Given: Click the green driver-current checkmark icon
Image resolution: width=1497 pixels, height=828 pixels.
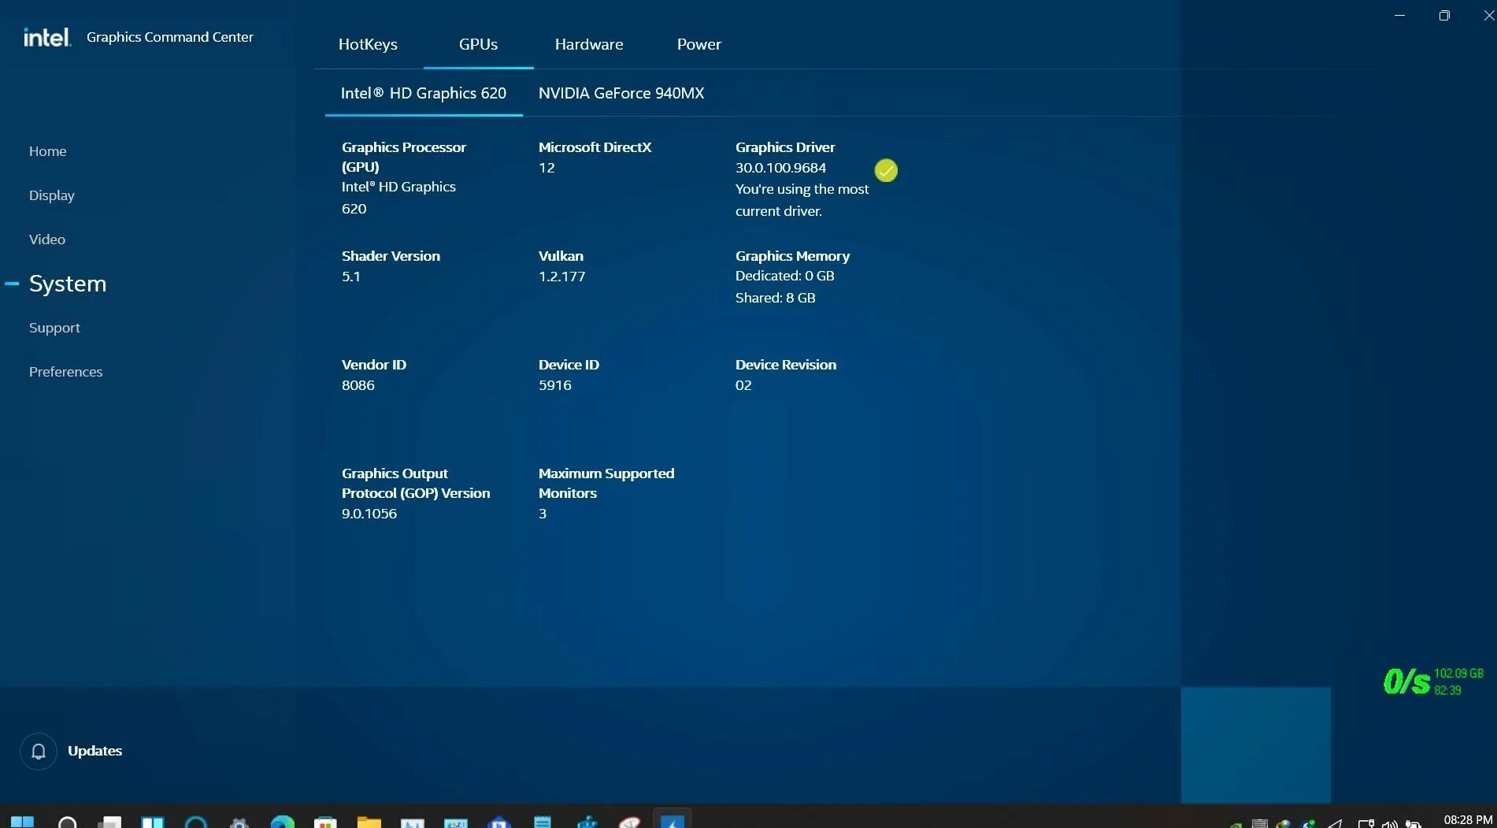Looking at the screenshot, I should coord(886,170).
